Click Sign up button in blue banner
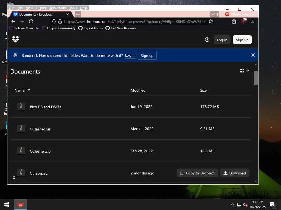Image resolution: width=281 pixels, height=210 pixels. (x=147, y=56)
